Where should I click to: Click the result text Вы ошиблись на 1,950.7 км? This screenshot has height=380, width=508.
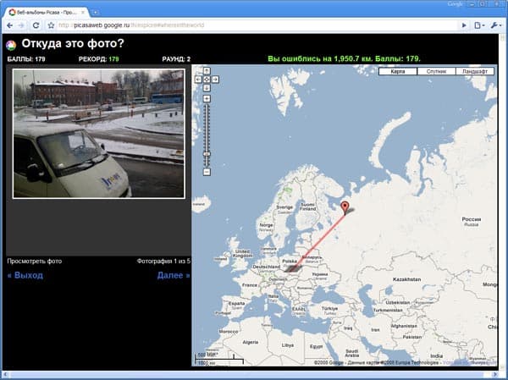click(x=320, y=59)
